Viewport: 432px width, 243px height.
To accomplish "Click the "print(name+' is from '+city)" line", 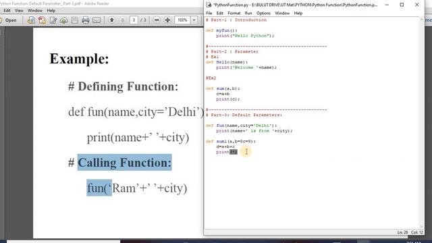I will pyautogui.click(x=254, y=130).
